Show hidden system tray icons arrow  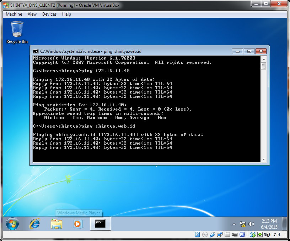234,224
